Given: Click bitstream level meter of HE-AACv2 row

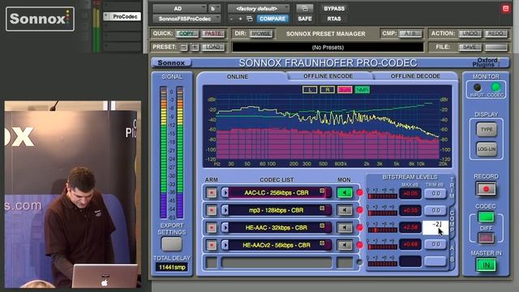Looking at the screenshot, I should (382, 247).
